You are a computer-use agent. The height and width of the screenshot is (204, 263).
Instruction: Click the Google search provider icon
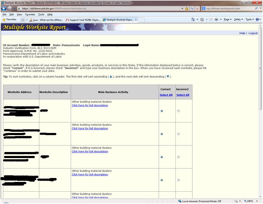[x=203, y=8]
